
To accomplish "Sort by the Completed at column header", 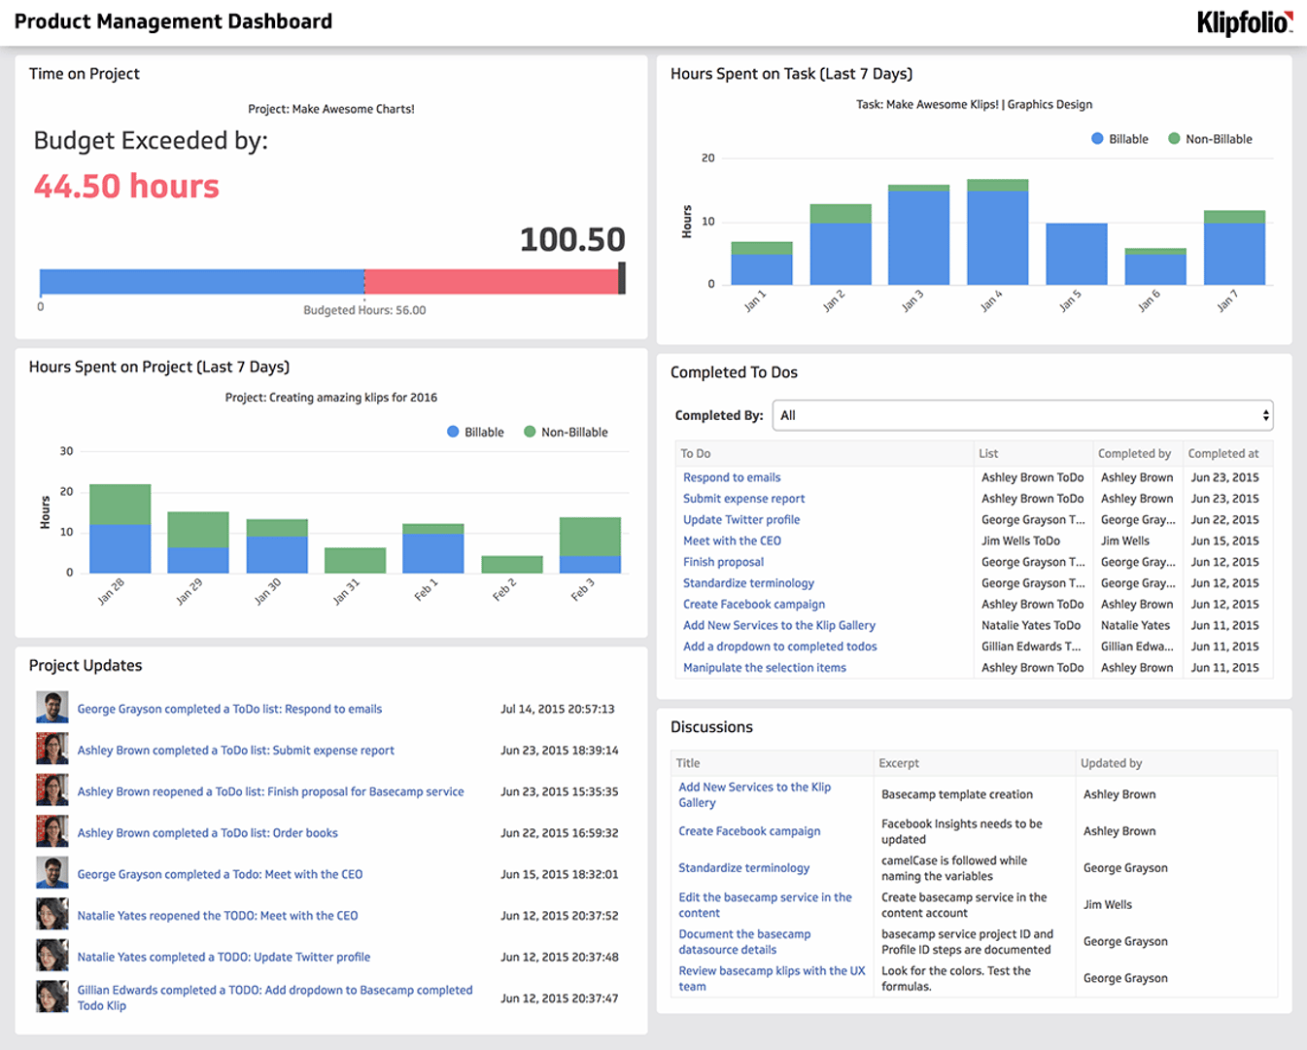I will click(x=1222, y=453).
